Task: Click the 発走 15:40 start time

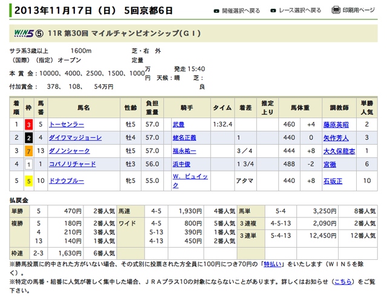Action: click(x=189, y=68)
